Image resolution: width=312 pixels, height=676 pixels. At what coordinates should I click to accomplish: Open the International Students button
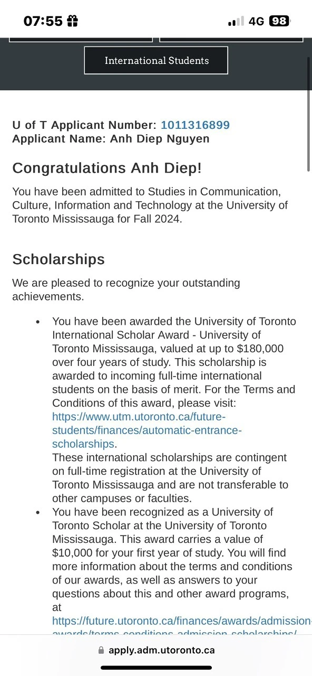click(x=156, y=60)
